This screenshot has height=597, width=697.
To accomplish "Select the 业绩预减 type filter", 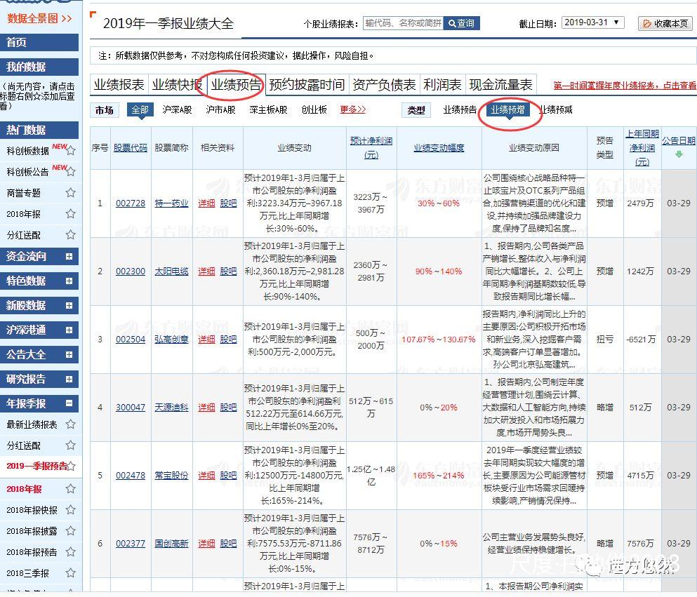I will coord(556,109).
